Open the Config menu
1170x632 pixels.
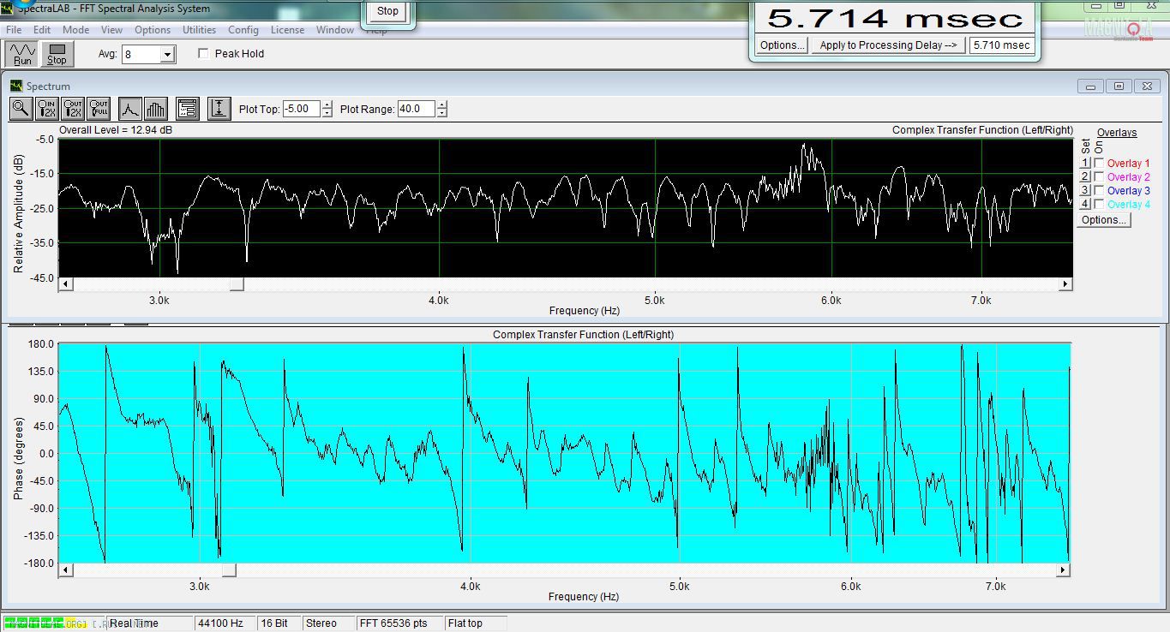(243, 29)
